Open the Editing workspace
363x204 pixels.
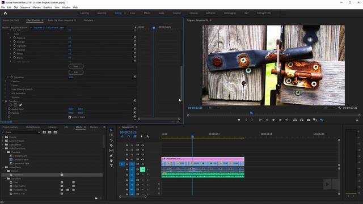coord(118,13)
